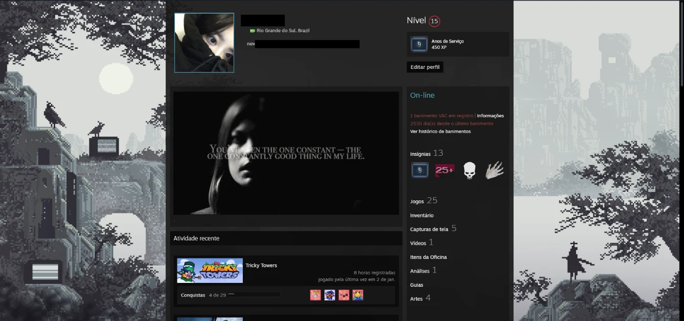Click Ver histórico de banimentos
The width and height of the screenshot is (684, 321).
(x=440, y=131)
